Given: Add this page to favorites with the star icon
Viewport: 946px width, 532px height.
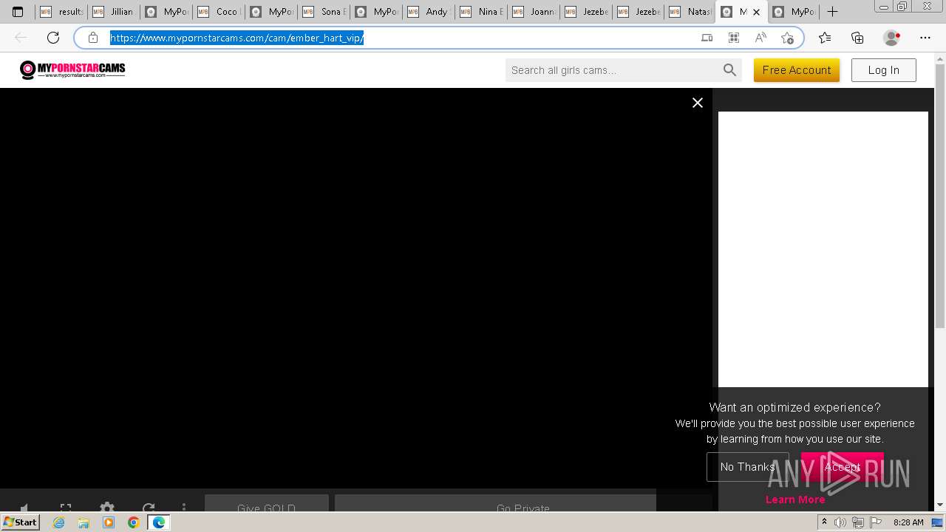Looking at the screenshot, I should pyautogui.click(x=787, y=38).
